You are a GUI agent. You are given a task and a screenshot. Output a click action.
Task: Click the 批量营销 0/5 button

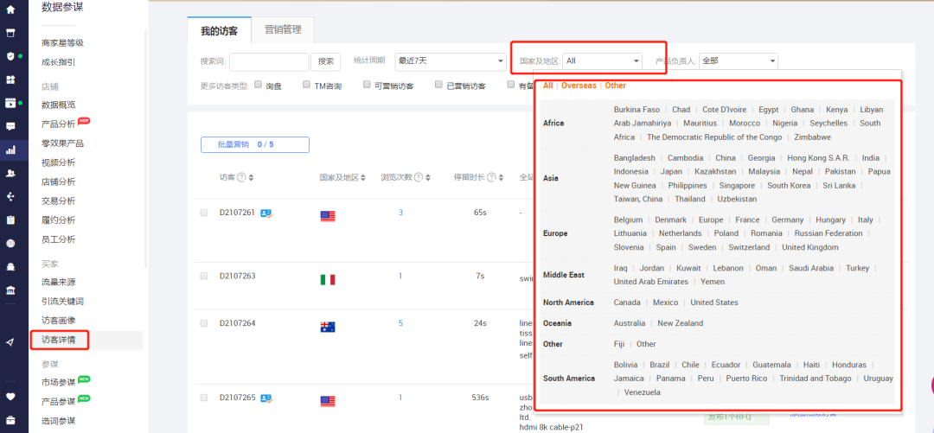(254, 144)
